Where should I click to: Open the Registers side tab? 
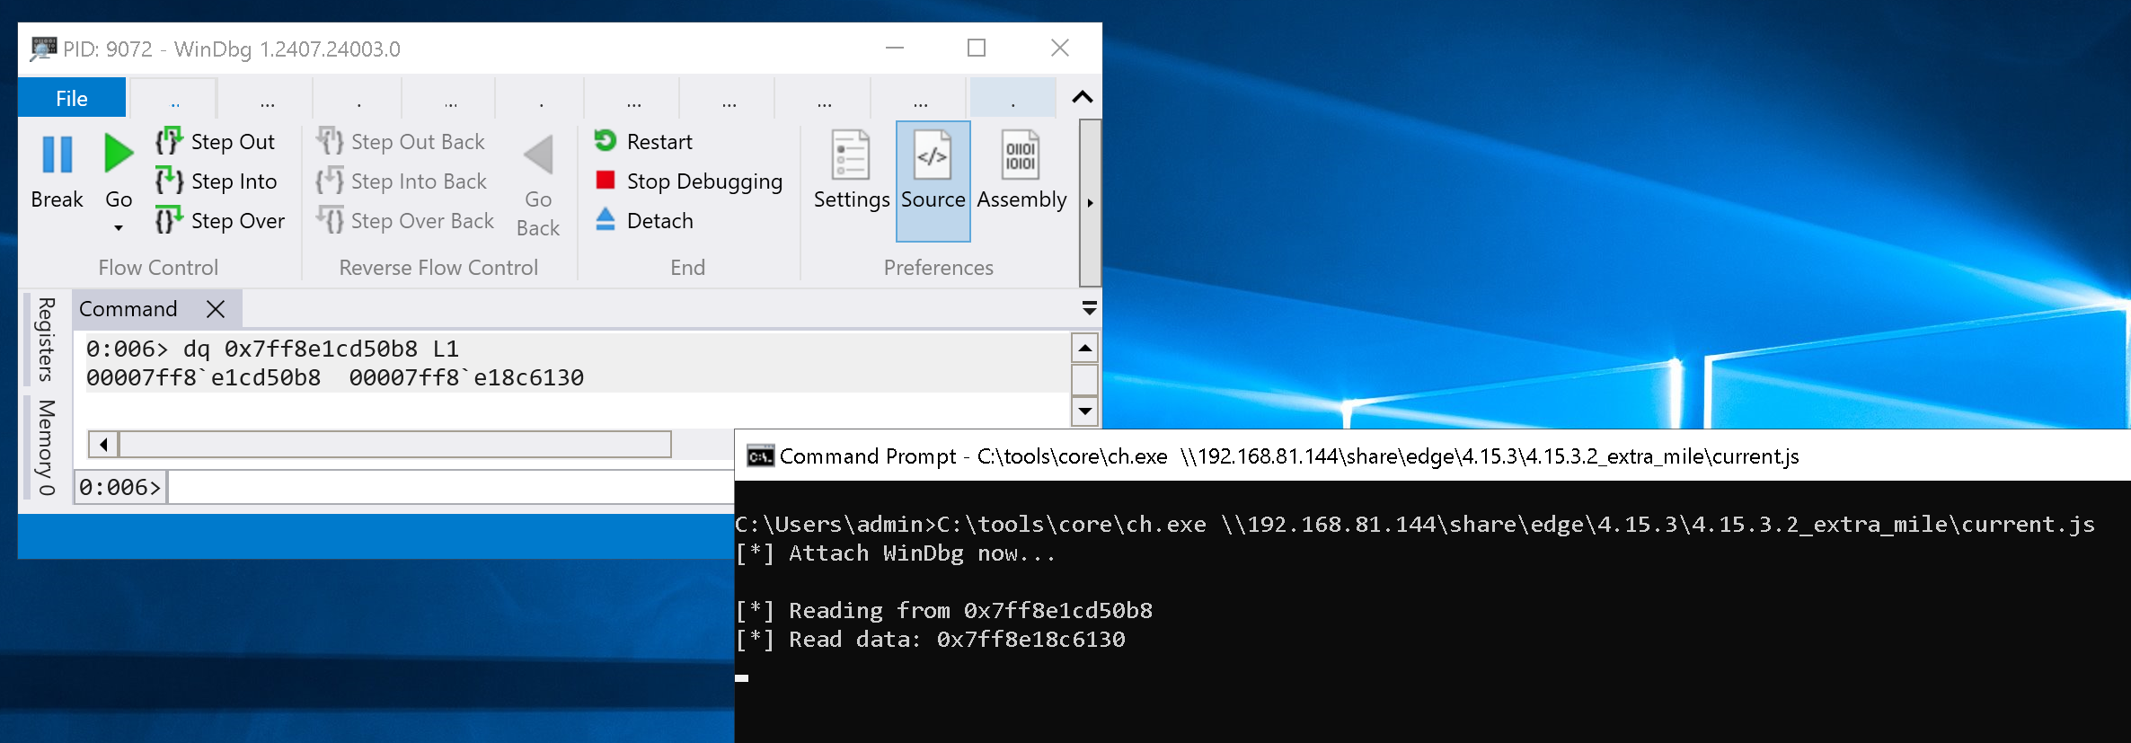[x=47, y=340]
